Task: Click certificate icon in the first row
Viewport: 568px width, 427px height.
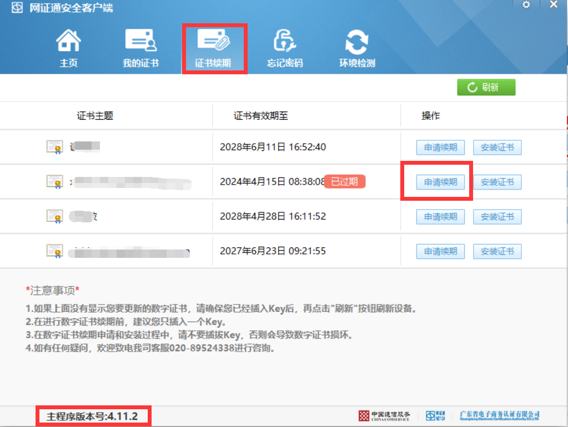Action: pos(54,147)
